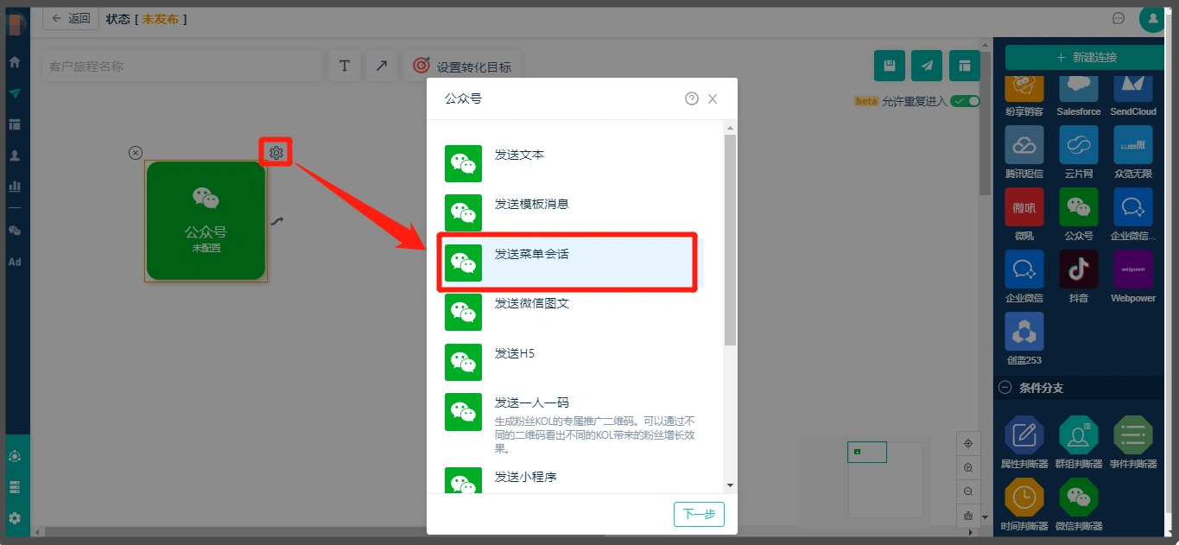
Task: Open the user avatar menu
Action: [x=1152, y=18]
